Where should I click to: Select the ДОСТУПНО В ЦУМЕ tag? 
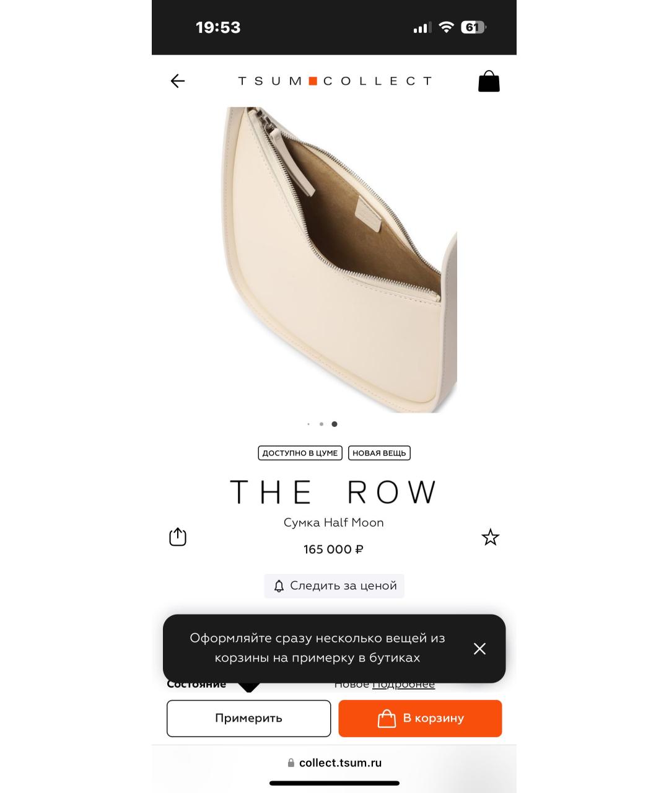click(300, 453)
